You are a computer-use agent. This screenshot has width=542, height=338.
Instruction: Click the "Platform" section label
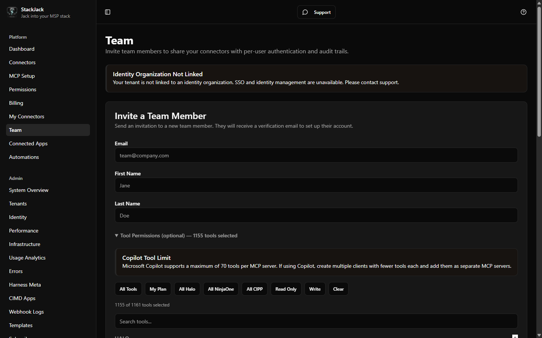click(18, 37)
